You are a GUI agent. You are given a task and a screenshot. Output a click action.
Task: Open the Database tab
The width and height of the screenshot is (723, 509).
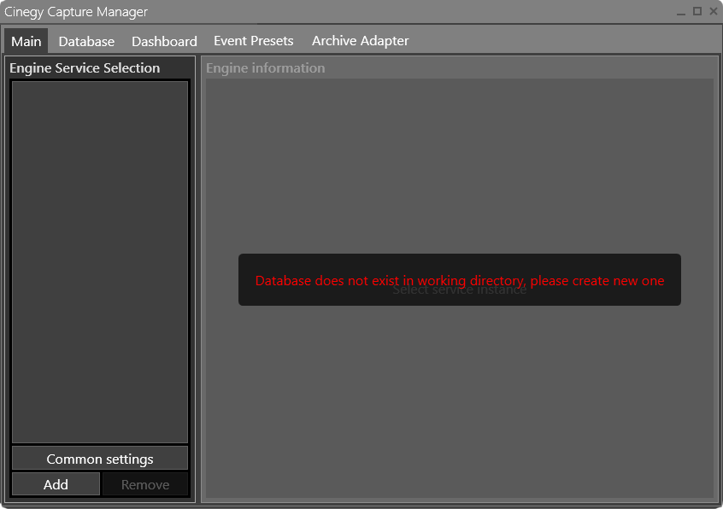pos(86,42)
